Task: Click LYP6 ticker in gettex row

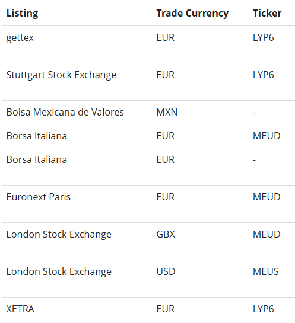Action: [263, 37]
